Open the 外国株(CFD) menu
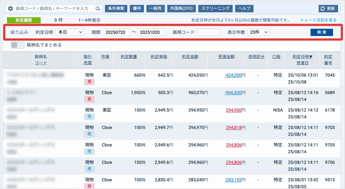 (x=181, y=8)
